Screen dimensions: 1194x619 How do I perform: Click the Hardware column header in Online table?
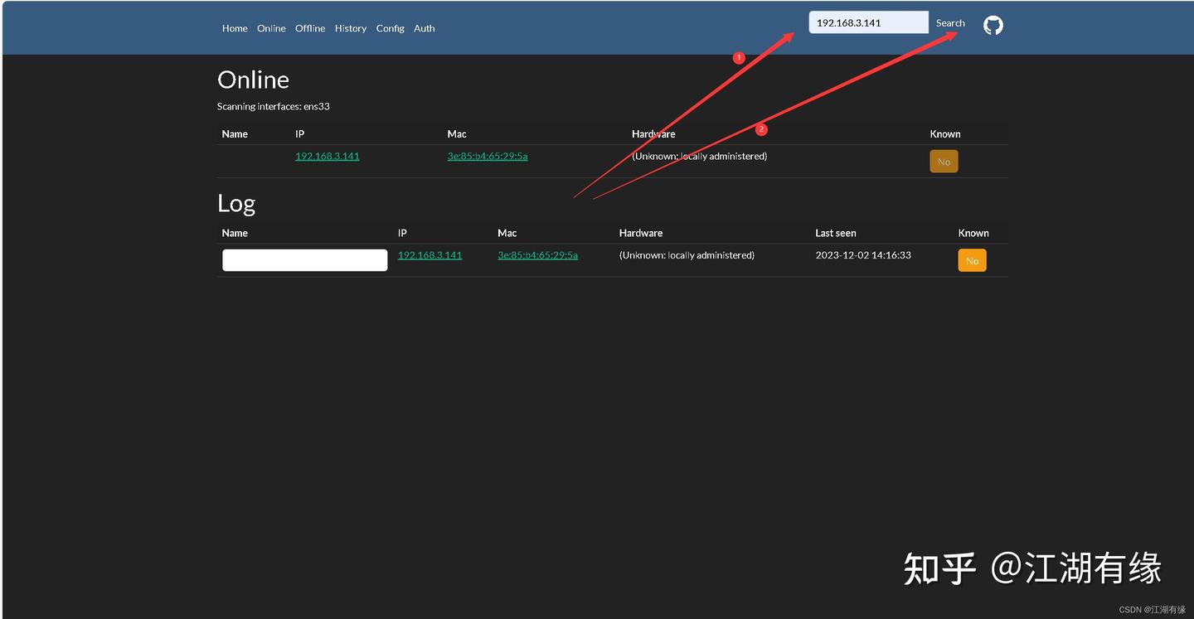653,133
